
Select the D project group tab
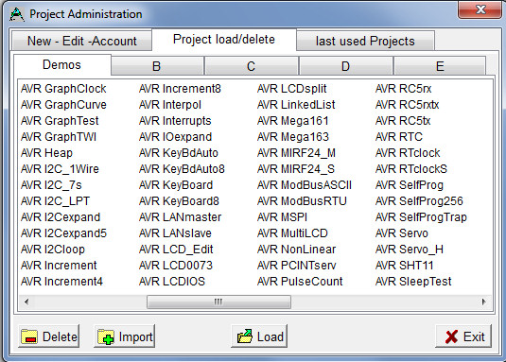click(x=345, y=66)
